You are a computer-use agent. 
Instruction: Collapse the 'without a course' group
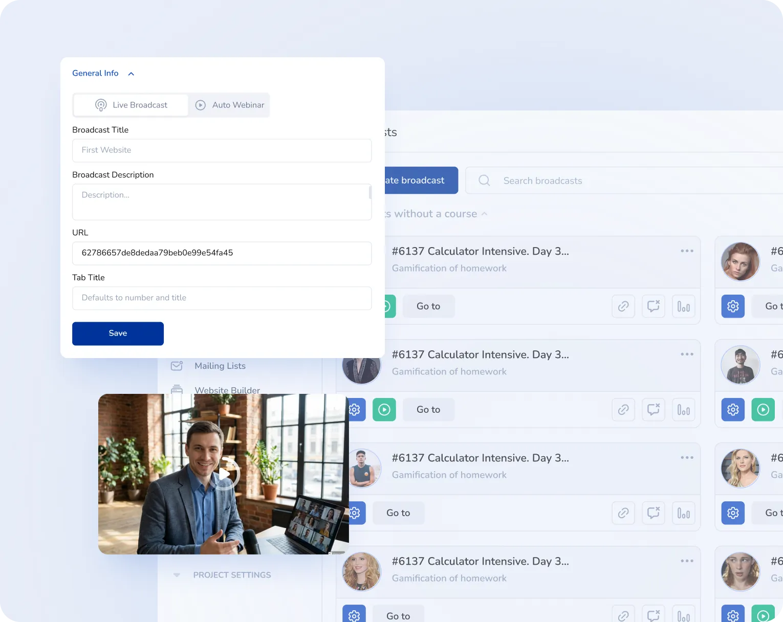(x=484, y=214)
